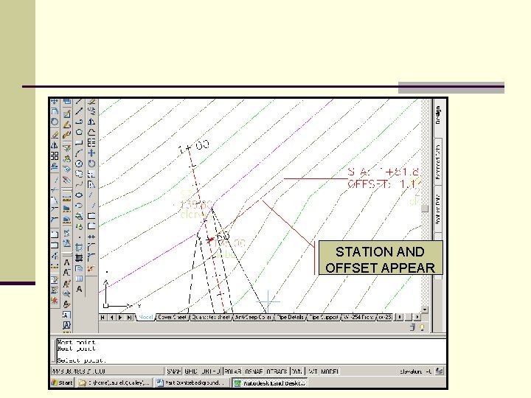Viewport: 531px width, 398px height.
Task: Click the Autodesk Land Desktop taskbar button
Action: [x=270, y=383]
